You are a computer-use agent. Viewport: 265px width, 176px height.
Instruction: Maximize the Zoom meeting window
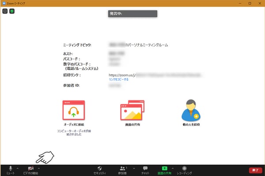tap(250, 3)
